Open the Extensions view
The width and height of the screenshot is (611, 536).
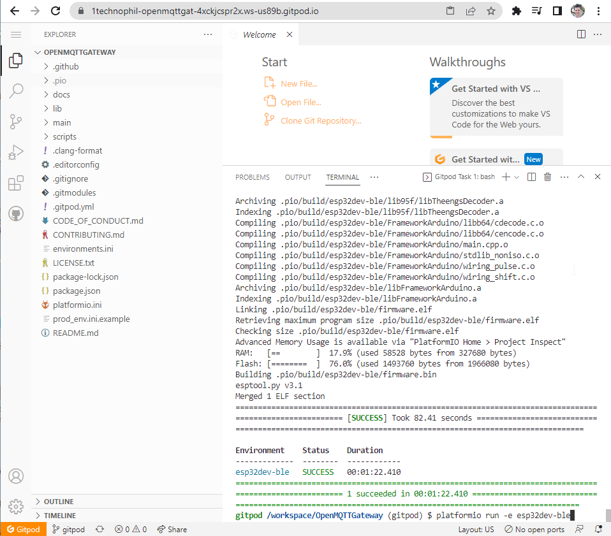tap(16, 184)
